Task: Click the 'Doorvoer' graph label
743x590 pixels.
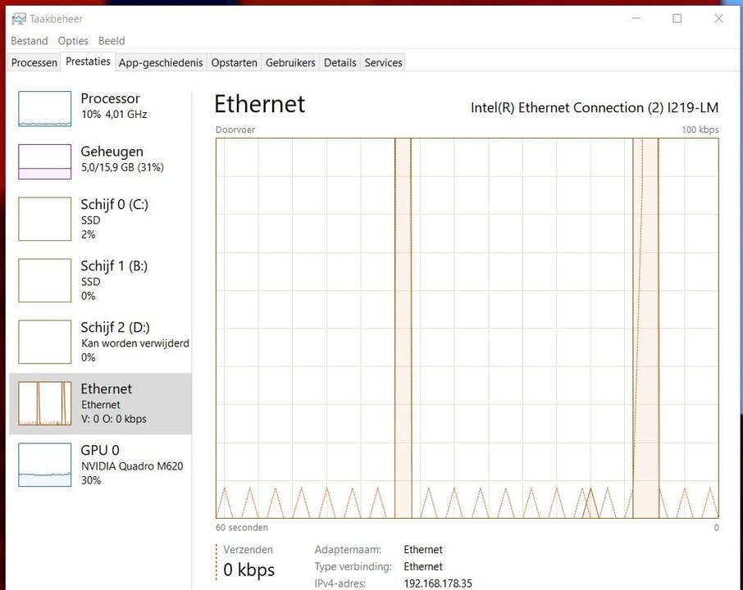Action: click(x=235, y=129)
